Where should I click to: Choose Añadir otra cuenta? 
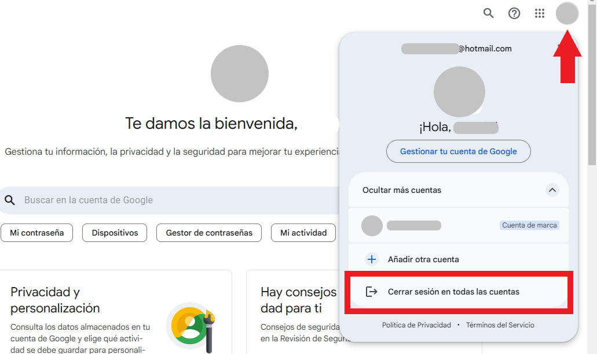(459, 259)
